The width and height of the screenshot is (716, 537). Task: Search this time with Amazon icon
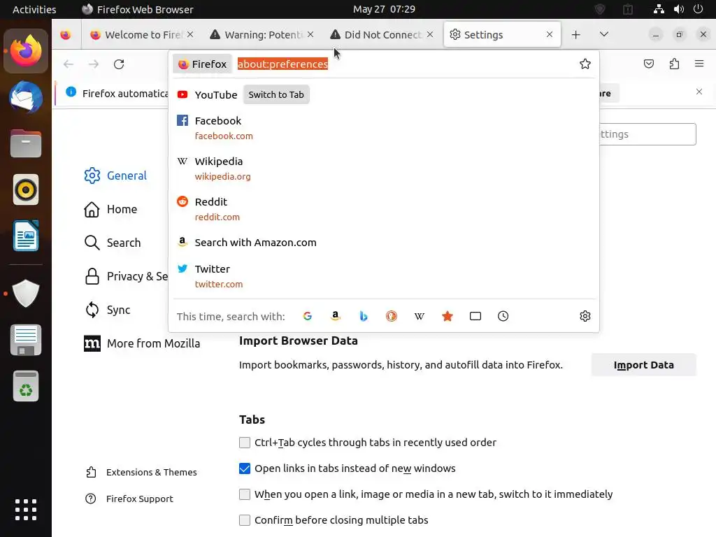click(x=336, y=316)
